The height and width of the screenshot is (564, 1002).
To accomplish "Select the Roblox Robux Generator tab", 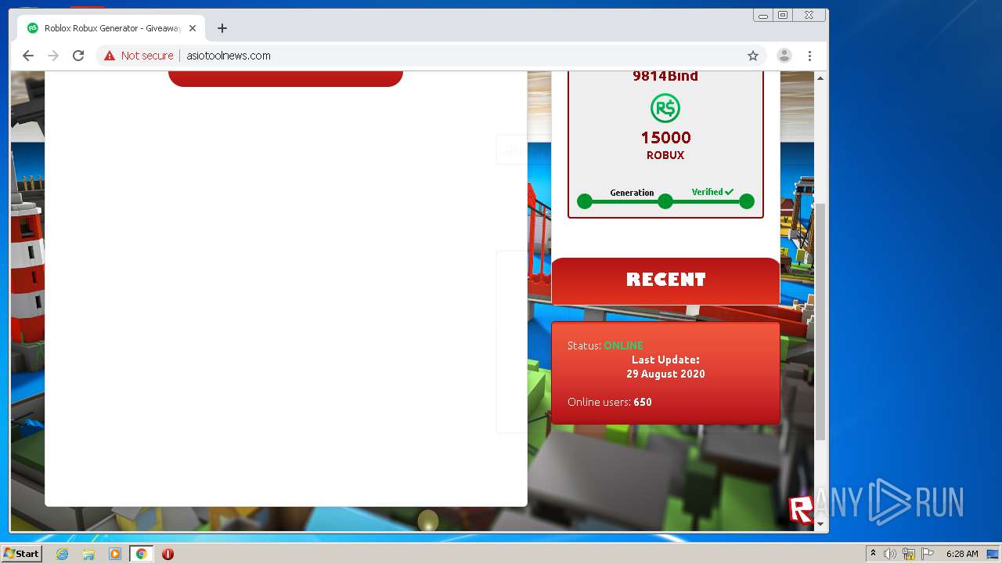I will coord(111,28).
